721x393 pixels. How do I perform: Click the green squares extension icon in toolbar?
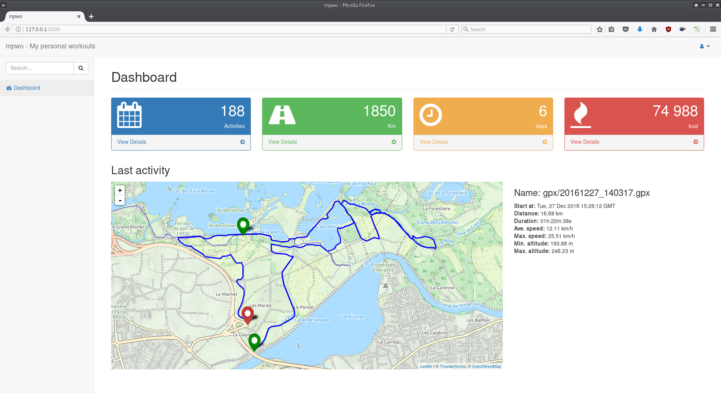697,29
